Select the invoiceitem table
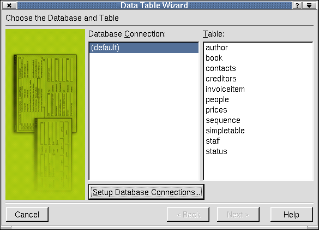The height and width of the screenshot is (230, 319). pyautogui.click(x=225, y=89)
